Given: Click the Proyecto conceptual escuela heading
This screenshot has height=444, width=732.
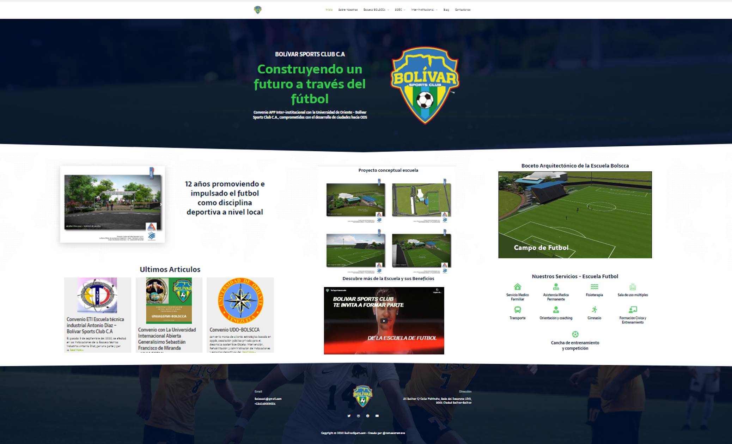Looking at the screenshot, I should tap(388, 170).
